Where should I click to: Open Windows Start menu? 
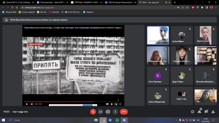click(3, 120)
